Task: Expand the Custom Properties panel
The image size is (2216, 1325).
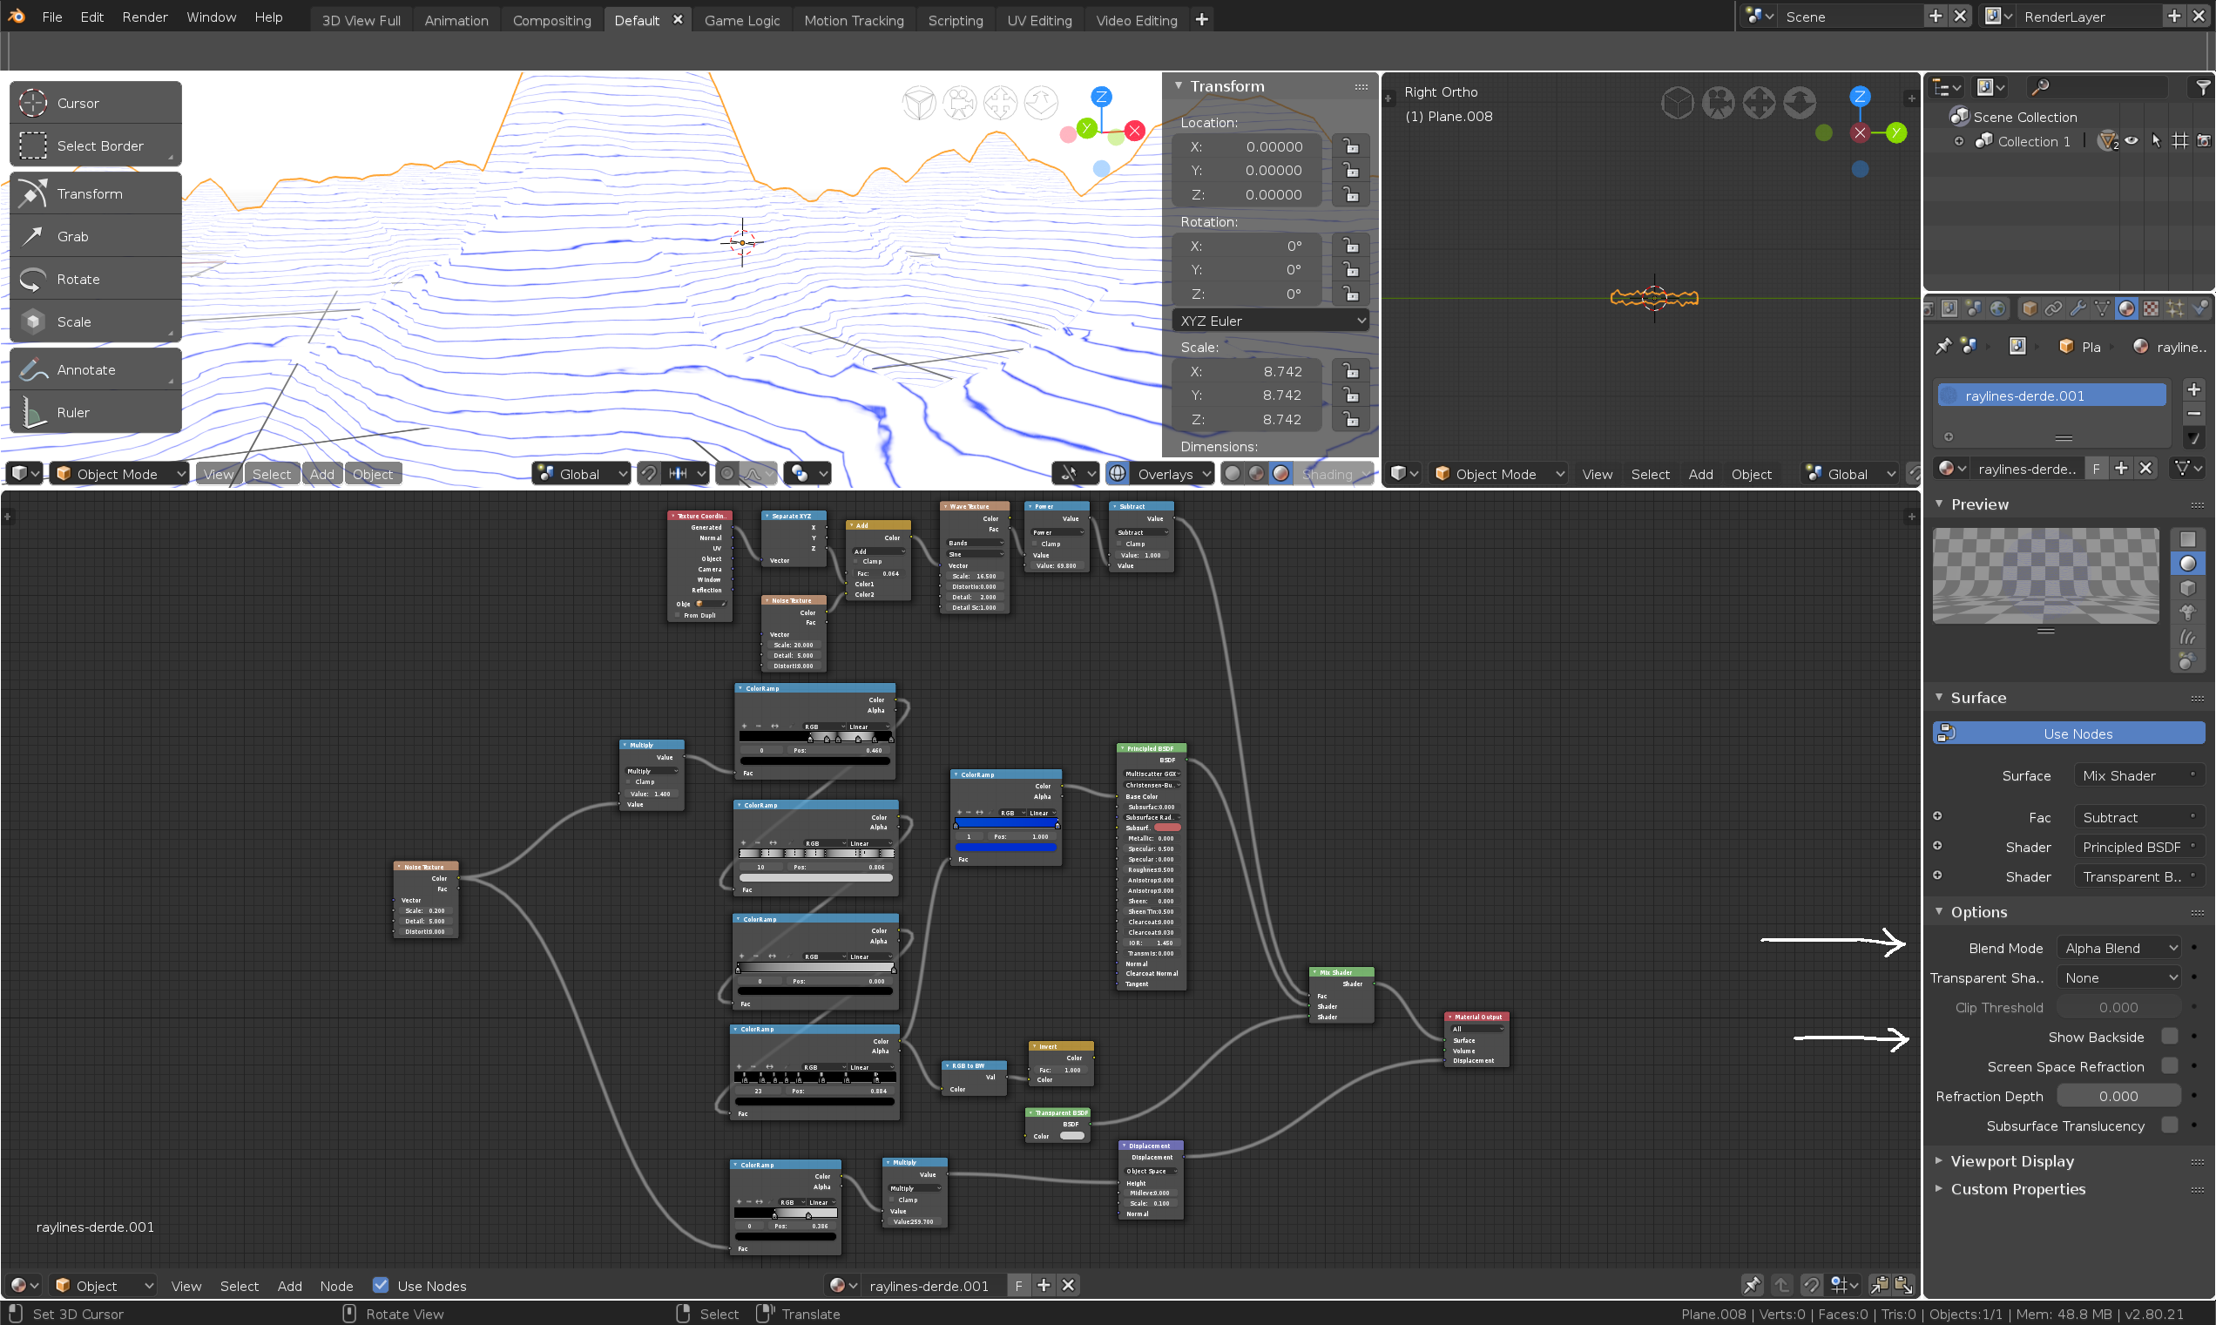Action: pos(2017,1188)
